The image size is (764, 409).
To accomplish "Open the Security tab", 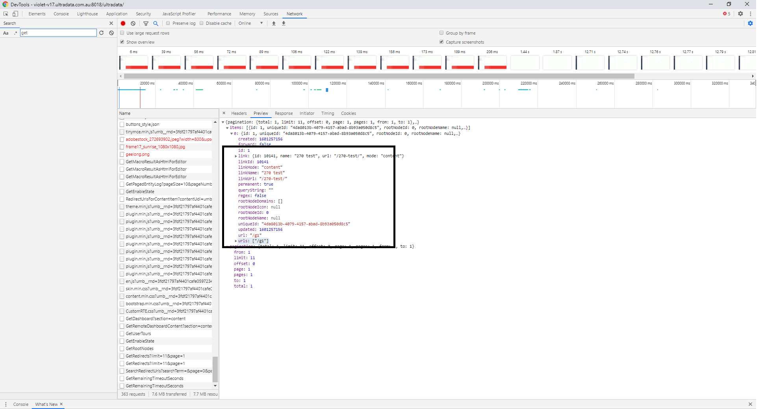I will pyautogui.click(x=143, y=14).
